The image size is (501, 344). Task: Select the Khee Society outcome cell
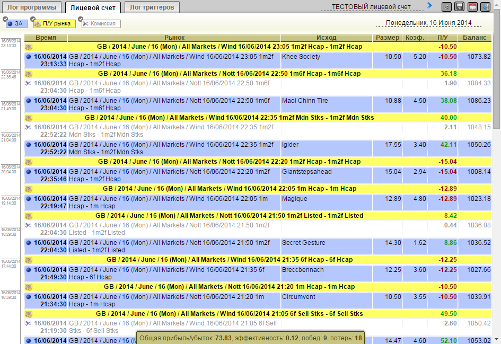(326, 60)
